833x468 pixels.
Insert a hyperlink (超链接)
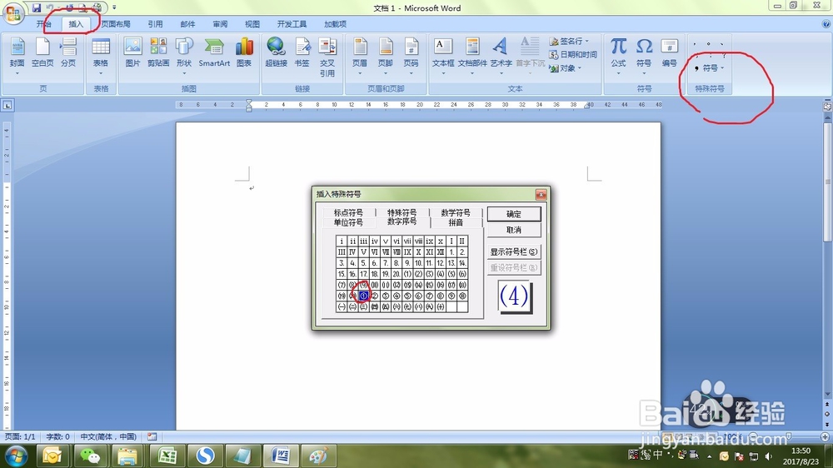[x=276, y=52]
